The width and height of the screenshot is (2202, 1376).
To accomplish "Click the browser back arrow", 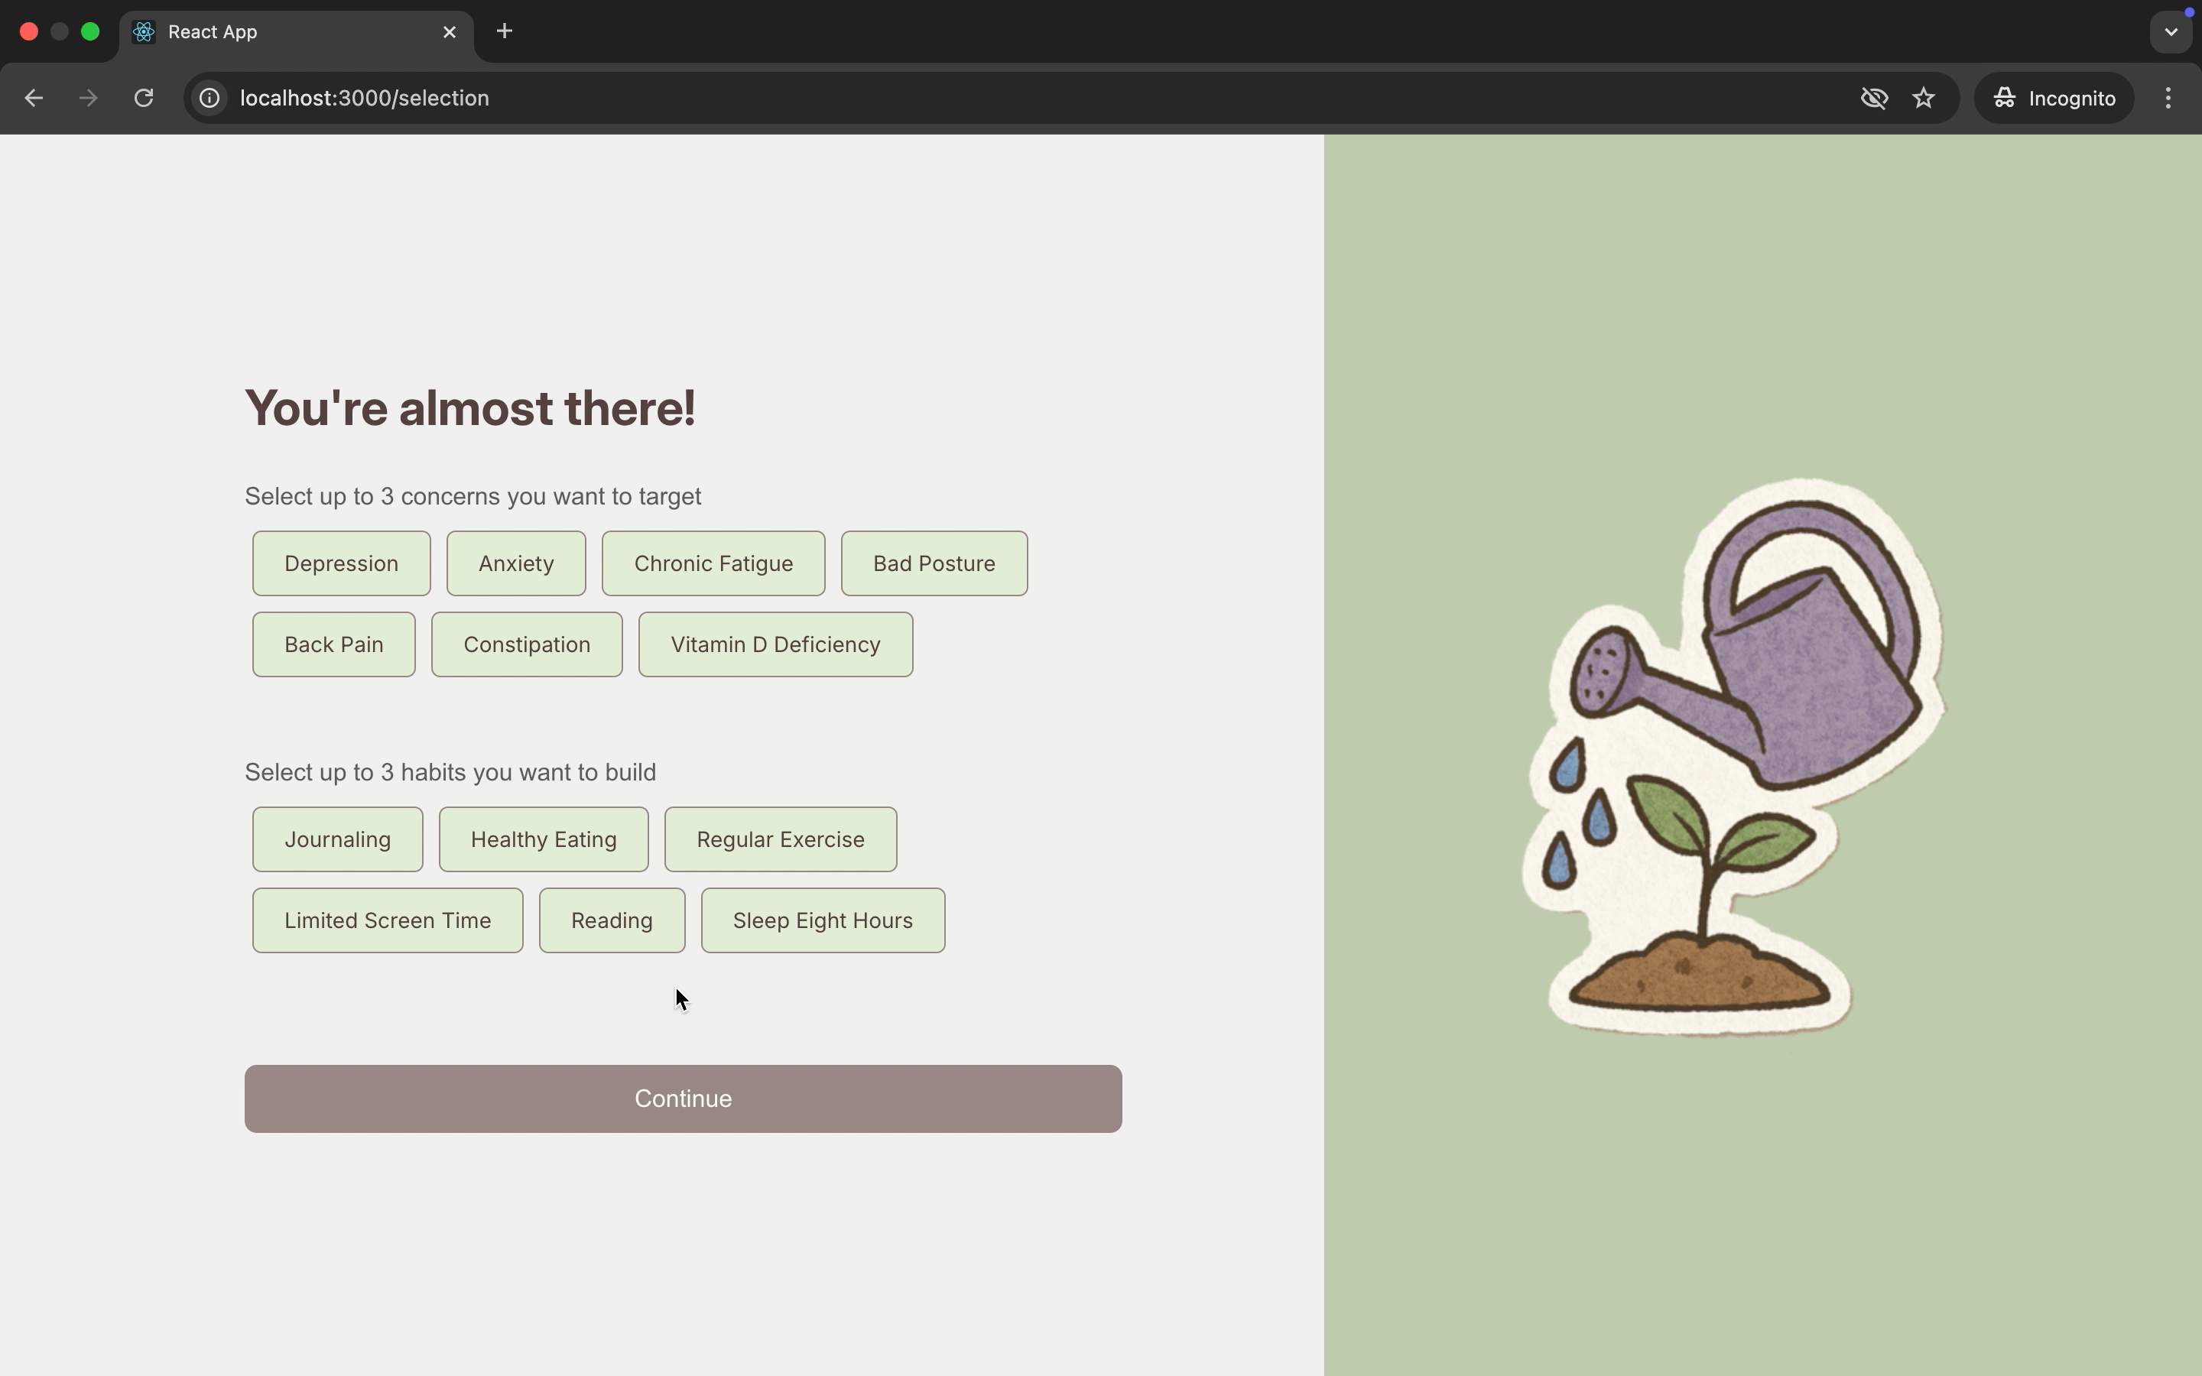I will 34,99.
